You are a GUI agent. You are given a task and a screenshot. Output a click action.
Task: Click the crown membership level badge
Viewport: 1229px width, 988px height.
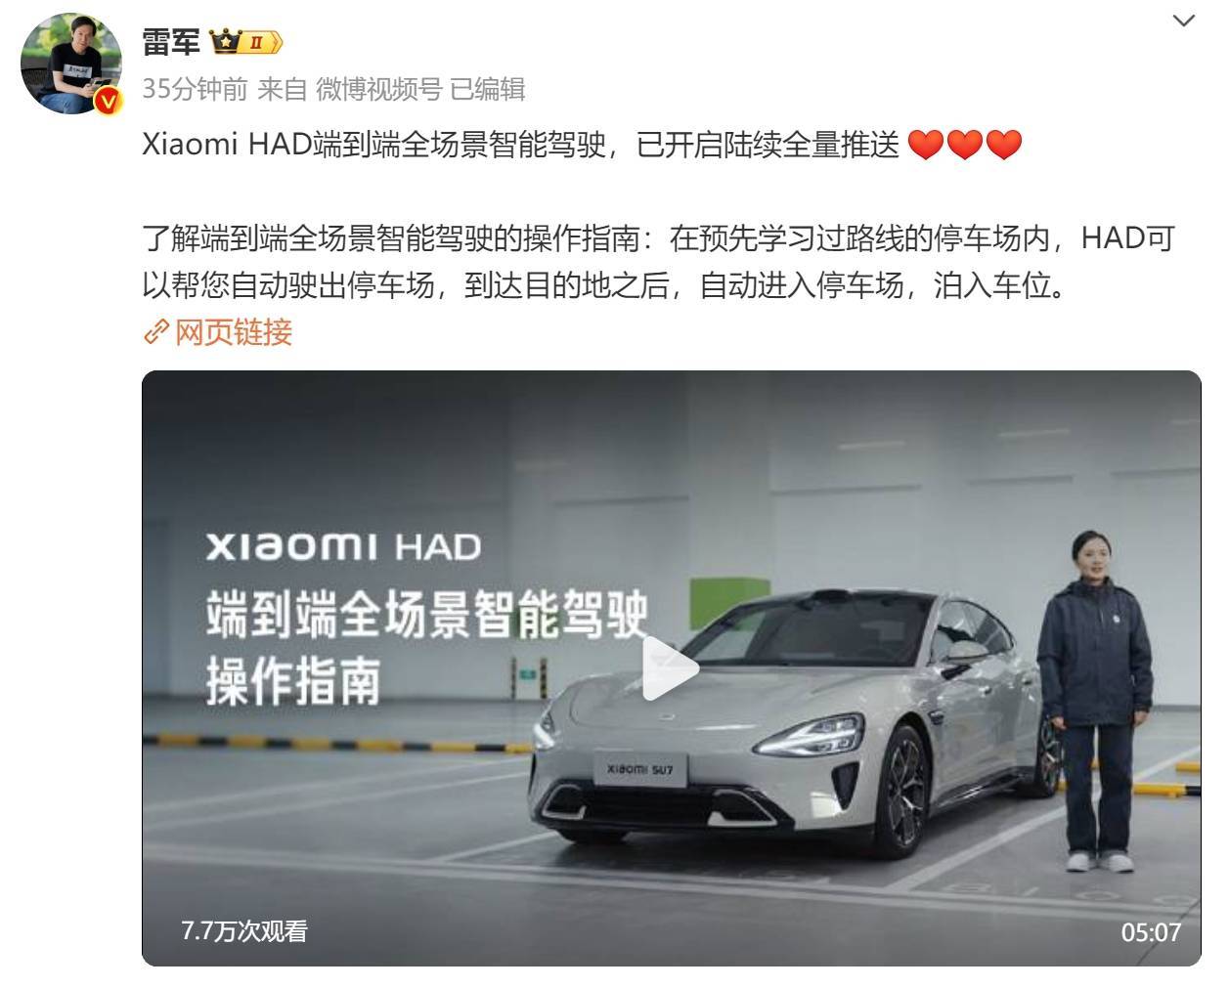pyautogui.click(x=245, y=42)
